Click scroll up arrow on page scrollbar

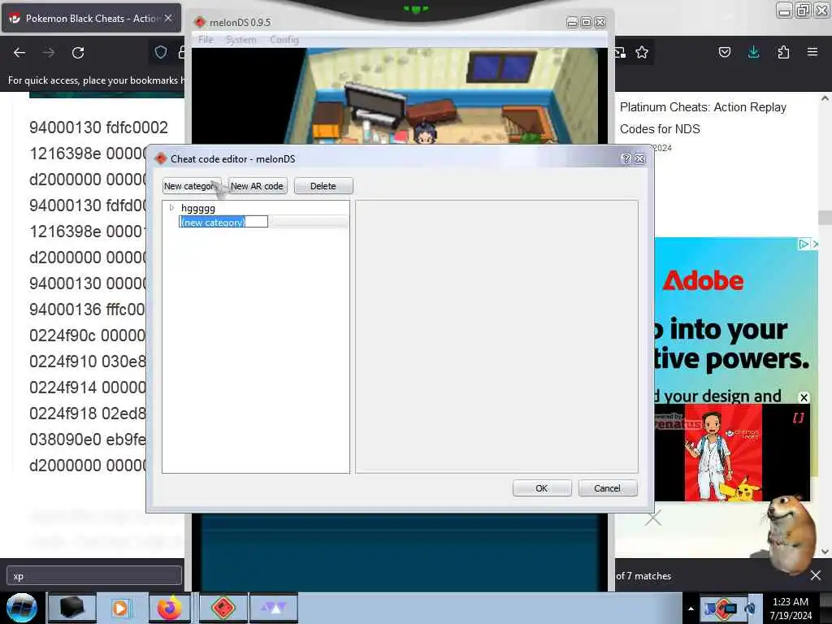(x=825, y=98)
